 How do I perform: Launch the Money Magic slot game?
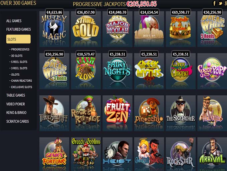[x=54, y=29]
